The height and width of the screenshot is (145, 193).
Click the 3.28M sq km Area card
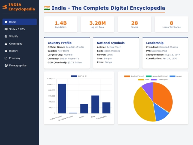pos(98,24)
